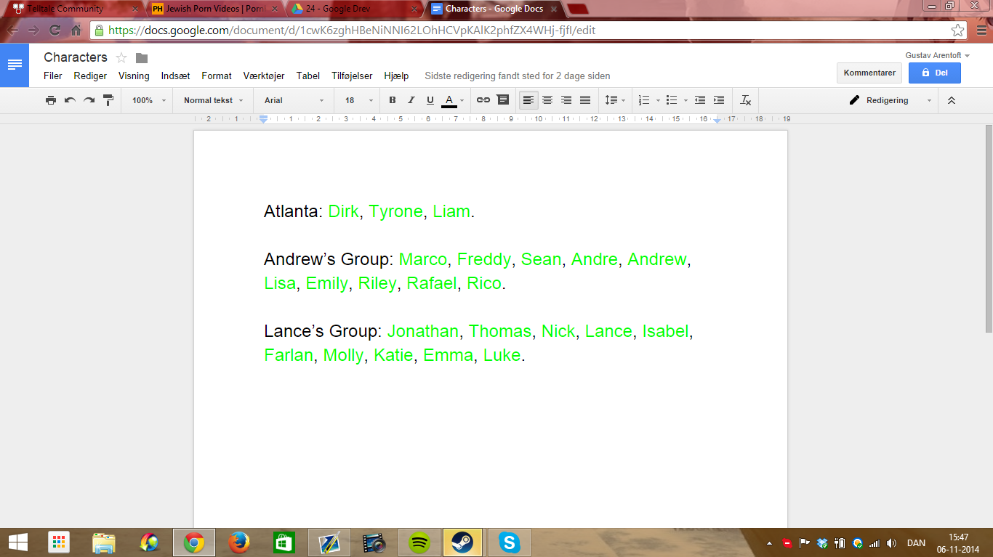Open the font size 18 dropdown
Image resolution: width=993 pixels, height=557 pixels.
(359, 100)
